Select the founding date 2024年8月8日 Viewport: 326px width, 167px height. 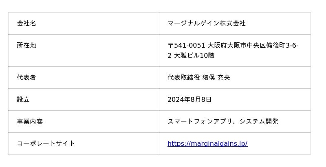tap(189, 99)
